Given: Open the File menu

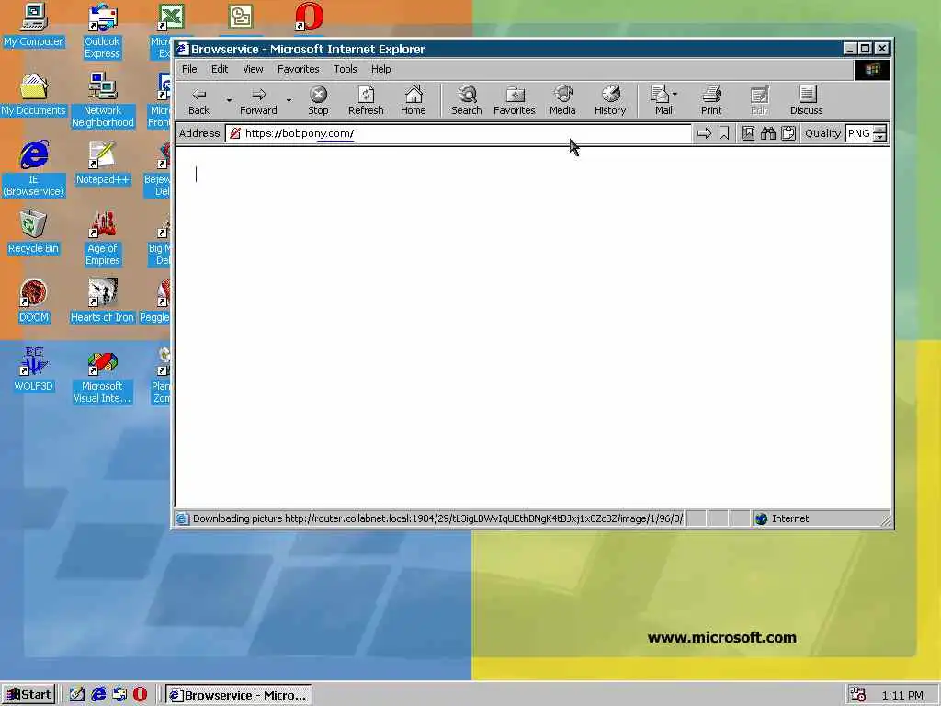Looking at the screenshot, I should [x=189, y=69].
